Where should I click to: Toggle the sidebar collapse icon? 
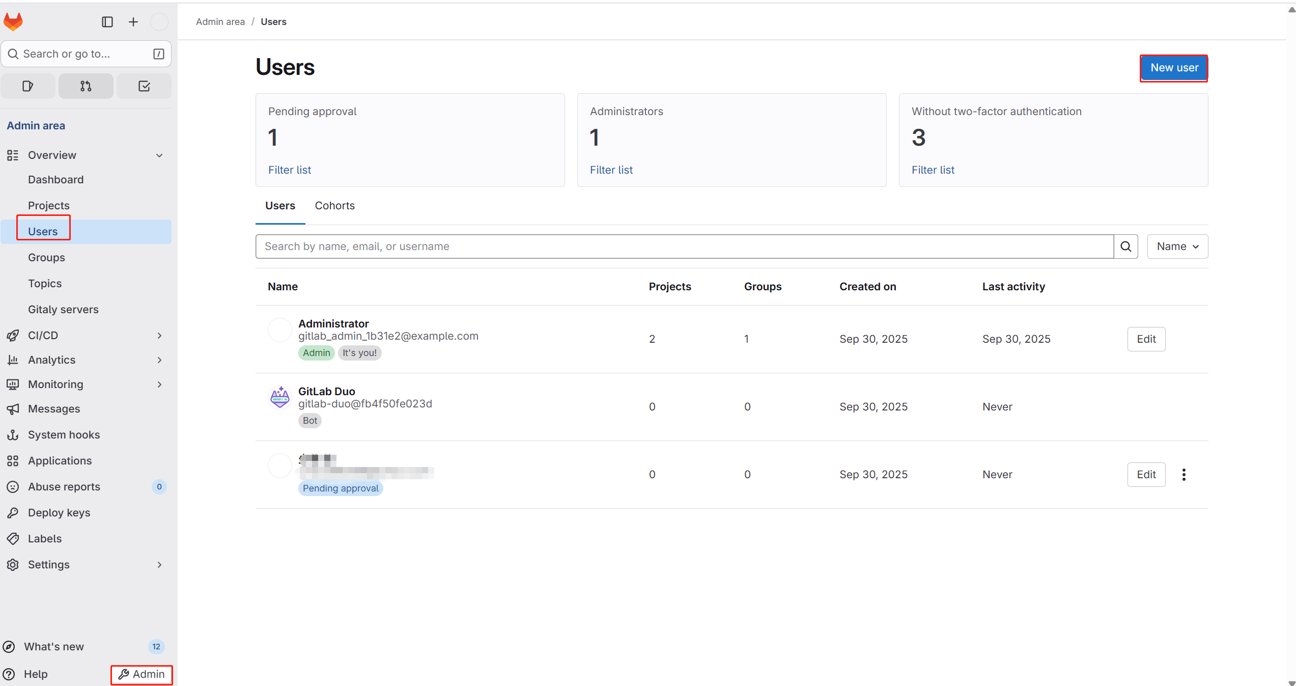click(107, 22)
